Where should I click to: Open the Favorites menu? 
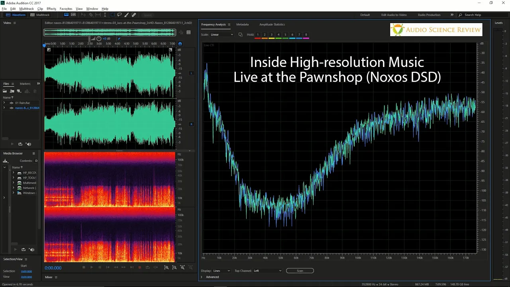66,9
